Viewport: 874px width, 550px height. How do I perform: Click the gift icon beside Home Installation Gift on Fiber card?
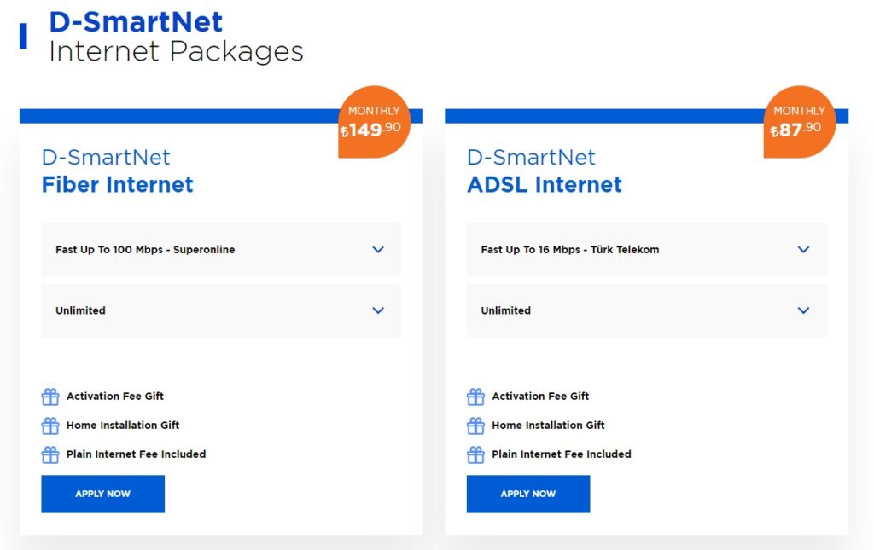click(50, 425)
